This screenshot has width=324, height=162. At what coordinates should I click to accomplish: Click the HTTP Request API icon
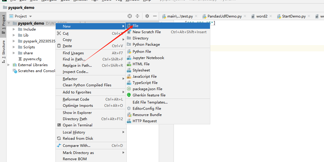click(129, 121)
